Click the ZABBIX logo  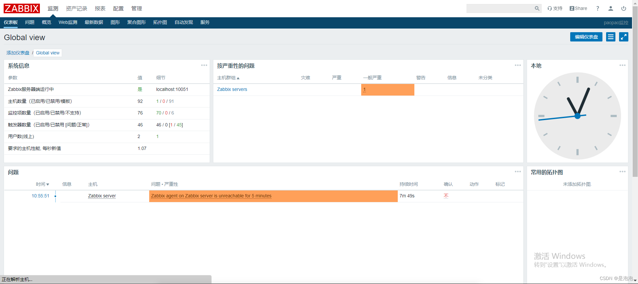[x=22, y=8]
